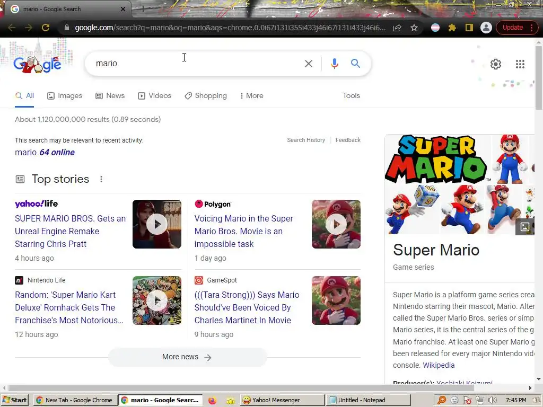
Task: Open the GameSpot Tara Strong story
Action: 247,308
